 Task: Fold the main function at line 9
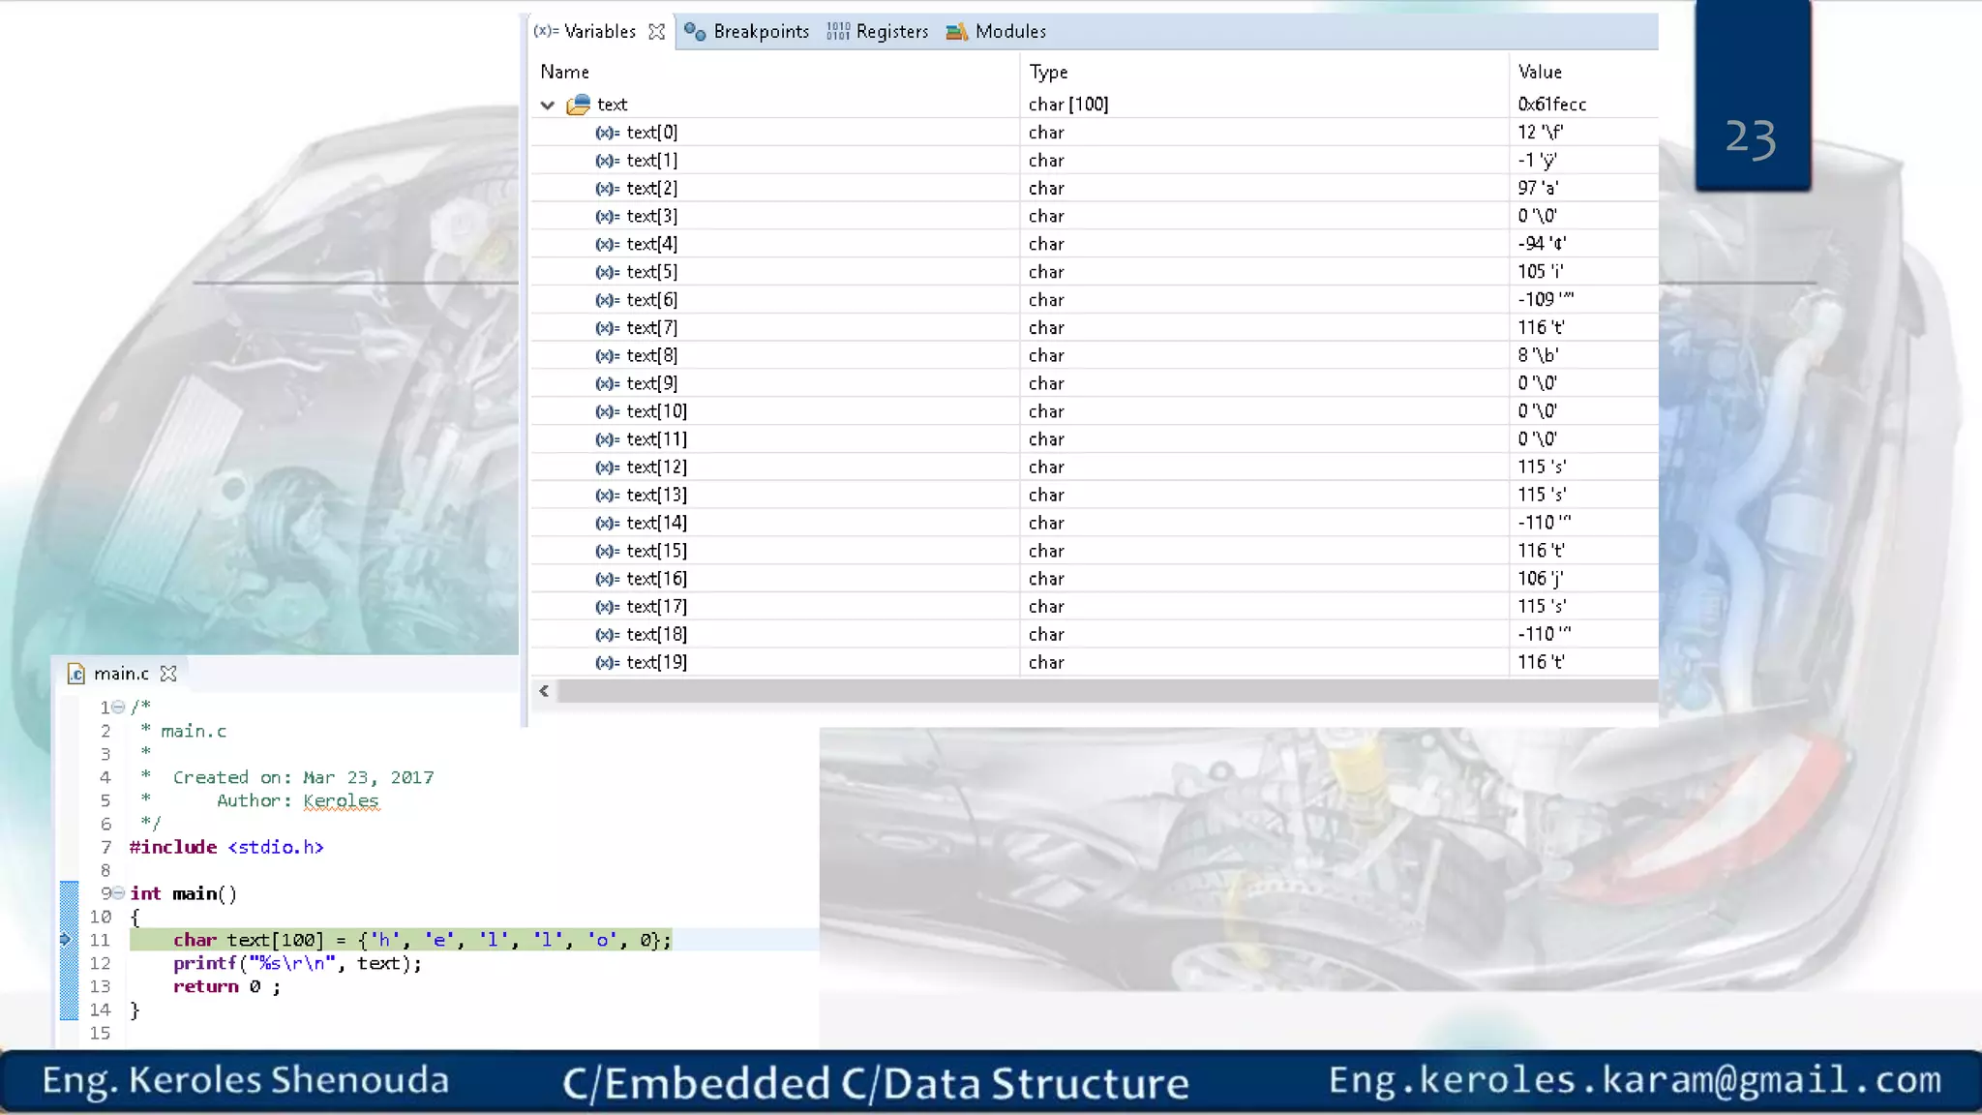click(x=118, y=893)
